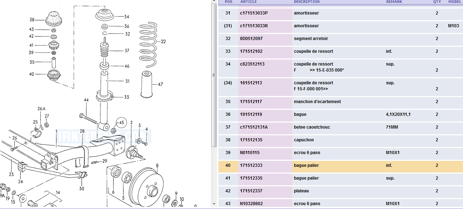This screenshot has width=463, height=209.
Task: Click the 'plateau' description cell
Action: tap(301, 191)
